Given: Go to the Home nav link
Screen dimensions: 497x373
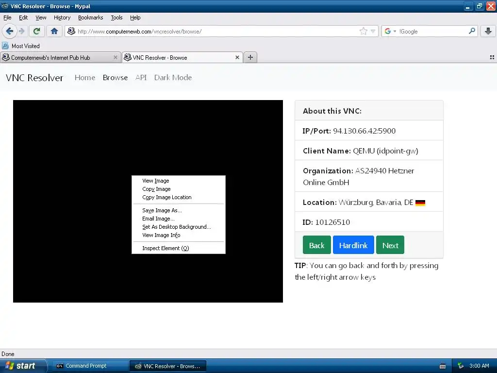Looking at the screenshot, I should coord(84,78).
